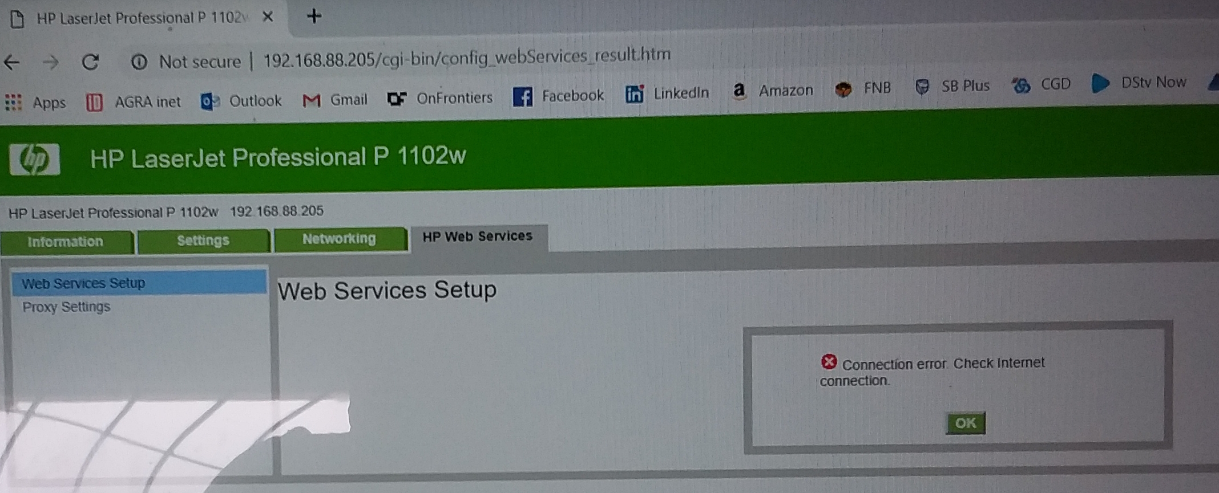Click the 'Web Services Setup' page heading
The height and width of the screenshot is (493, 1219).
pyautogui.click(x=387, y=290)
